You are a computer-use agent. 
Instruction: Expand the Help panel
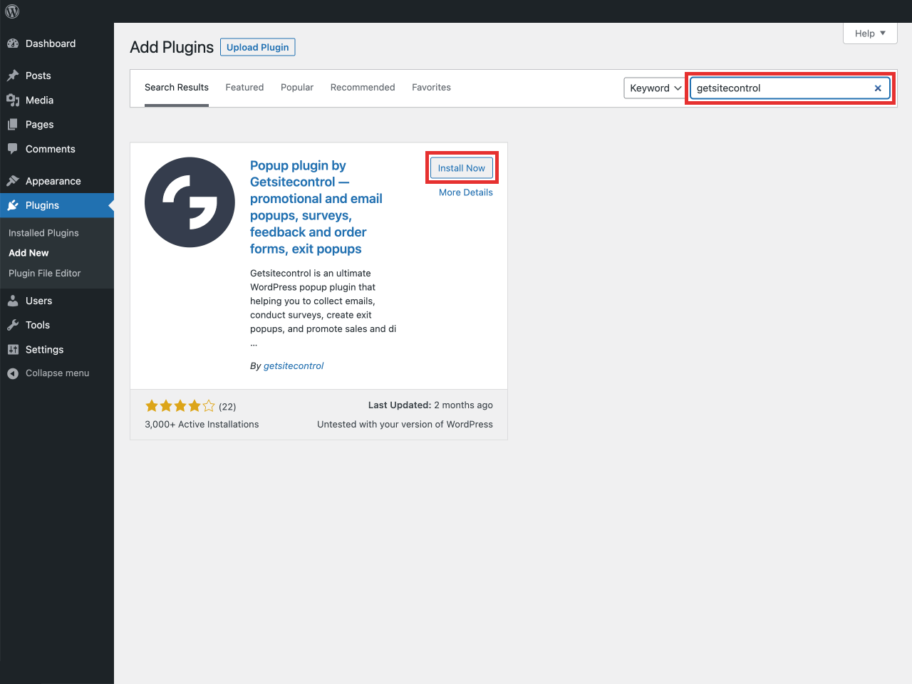coord(870,33)
